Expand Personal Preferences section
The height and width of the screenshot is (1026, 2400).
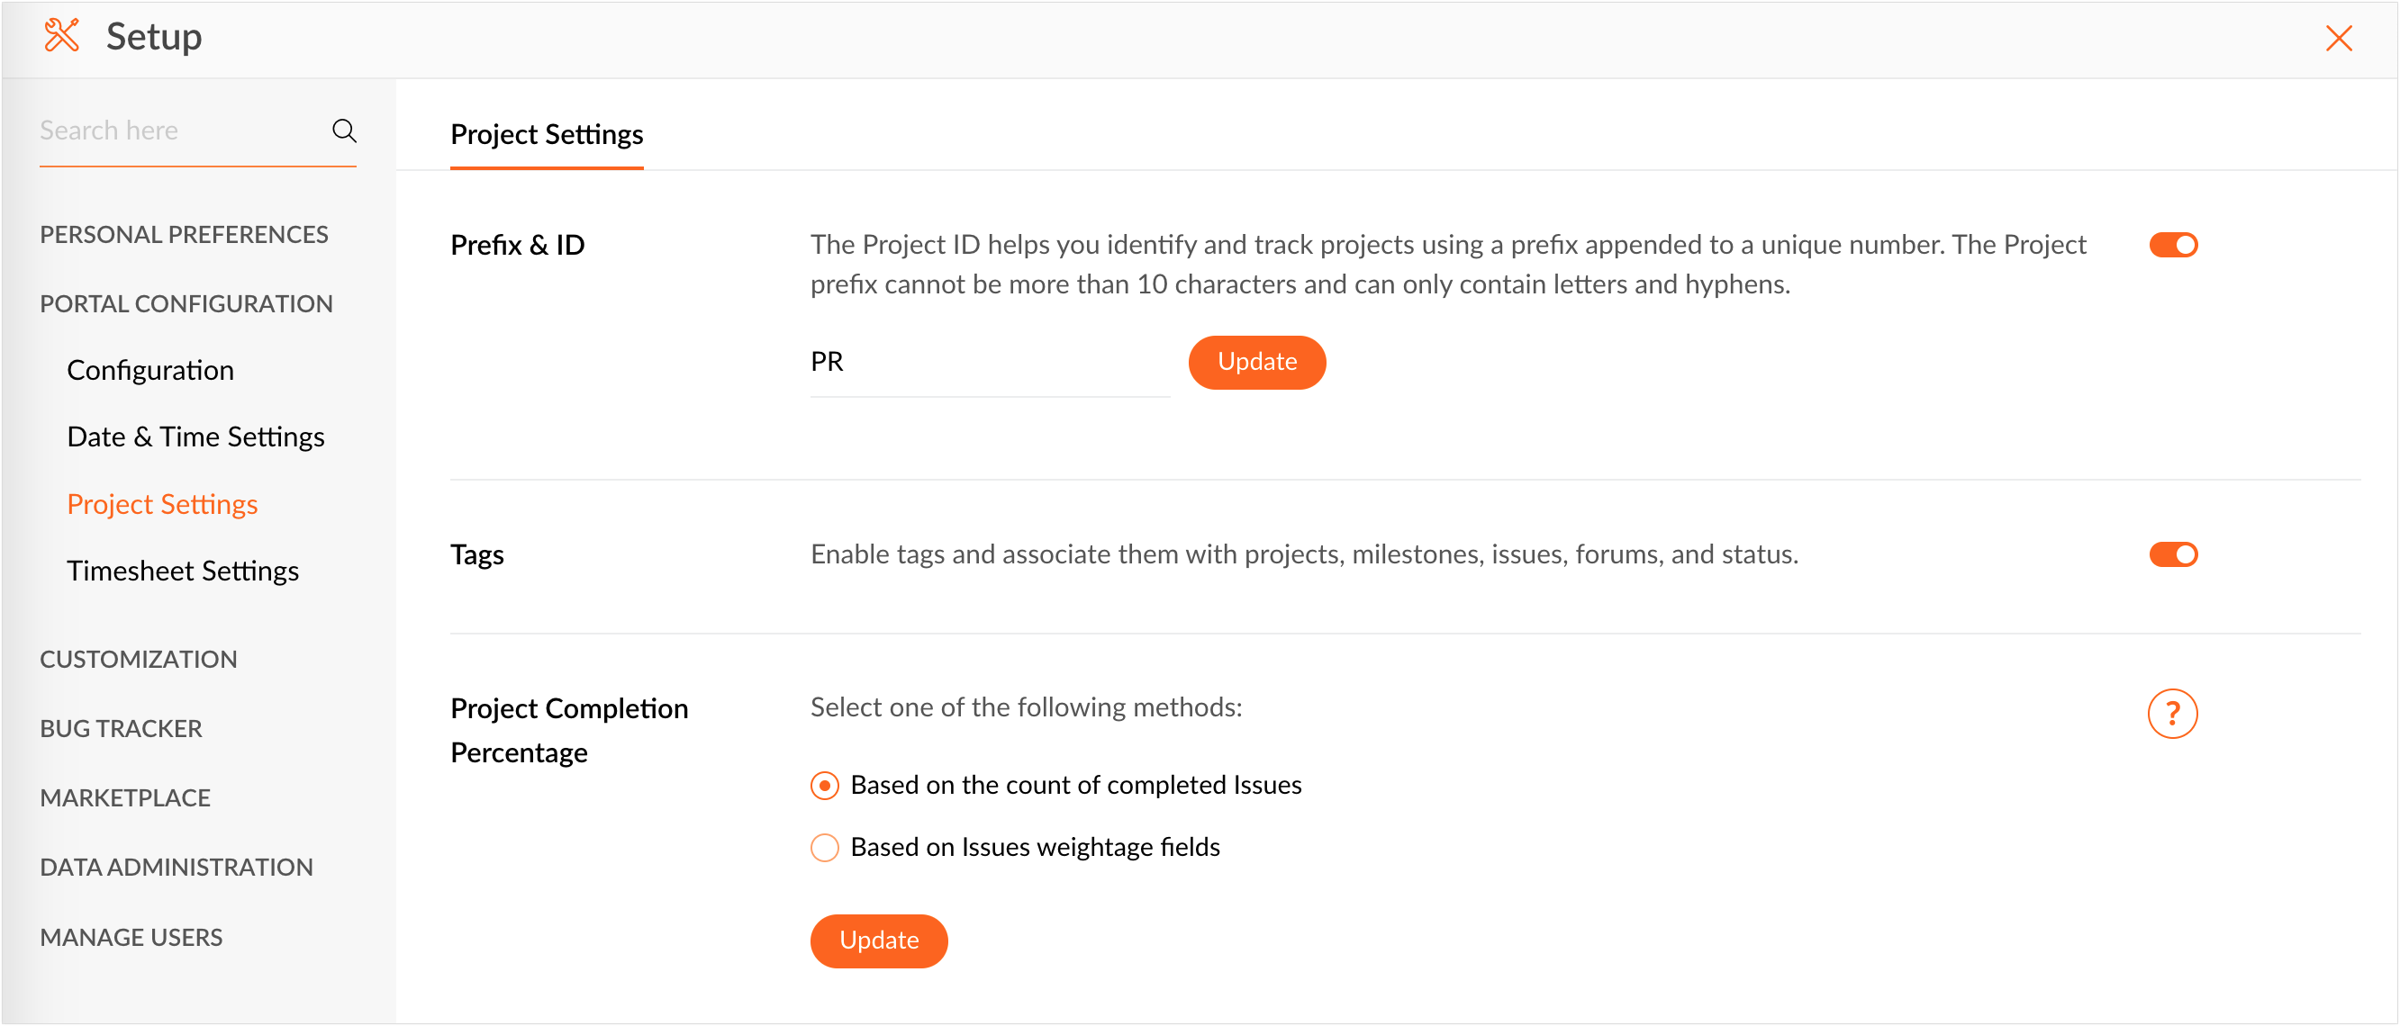point(184,235)
